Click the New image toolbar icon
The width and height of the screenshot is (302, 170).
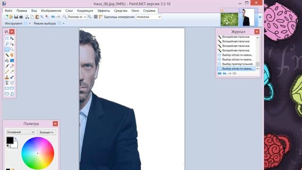point(6,17)
